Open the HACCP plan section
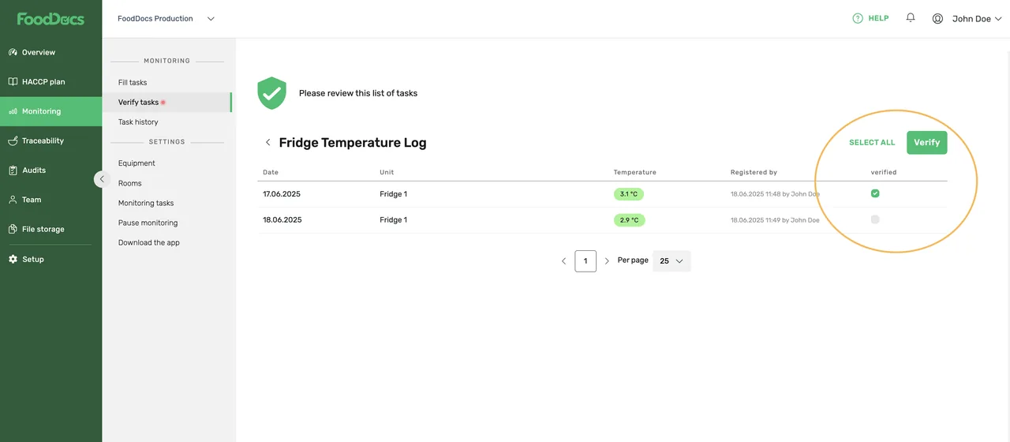Image resolution: width=1010 pixels, height=442 pixels. pos(50,81)
